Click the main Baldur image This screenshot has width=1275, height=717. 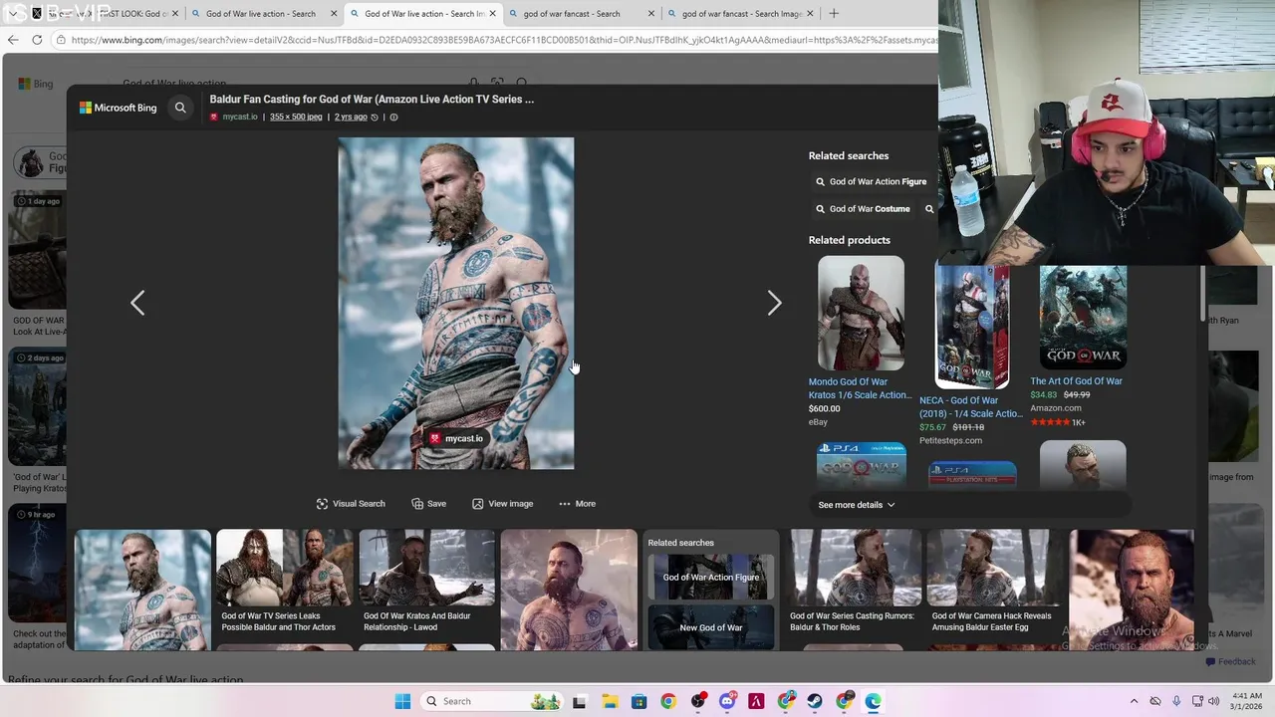456,303
